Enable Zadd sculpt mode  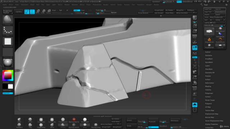pos(77,10)
